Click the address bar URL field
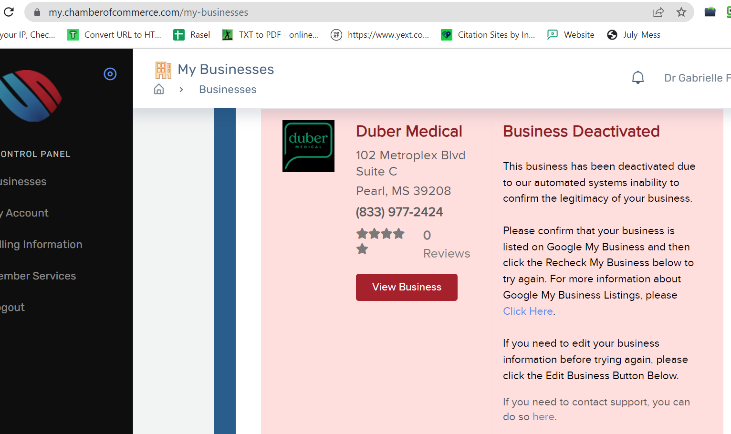This screenshot has height=434, width=731. point(334,12)
